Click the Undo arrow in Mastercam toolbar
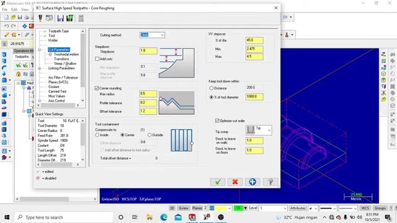Viewport: 397px width, 223px height. coord(7,26)
